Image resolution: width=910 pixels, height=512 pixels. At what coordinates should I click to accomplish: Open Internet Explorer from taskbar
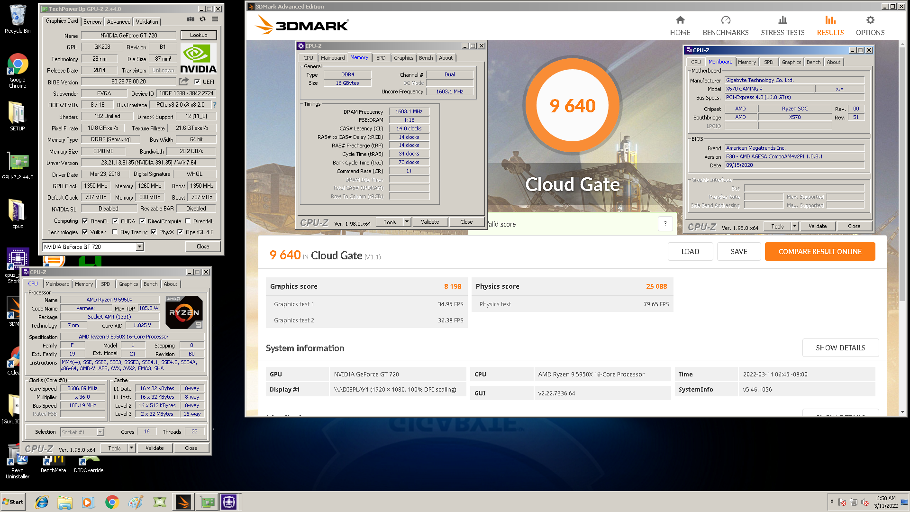point(42,502)
